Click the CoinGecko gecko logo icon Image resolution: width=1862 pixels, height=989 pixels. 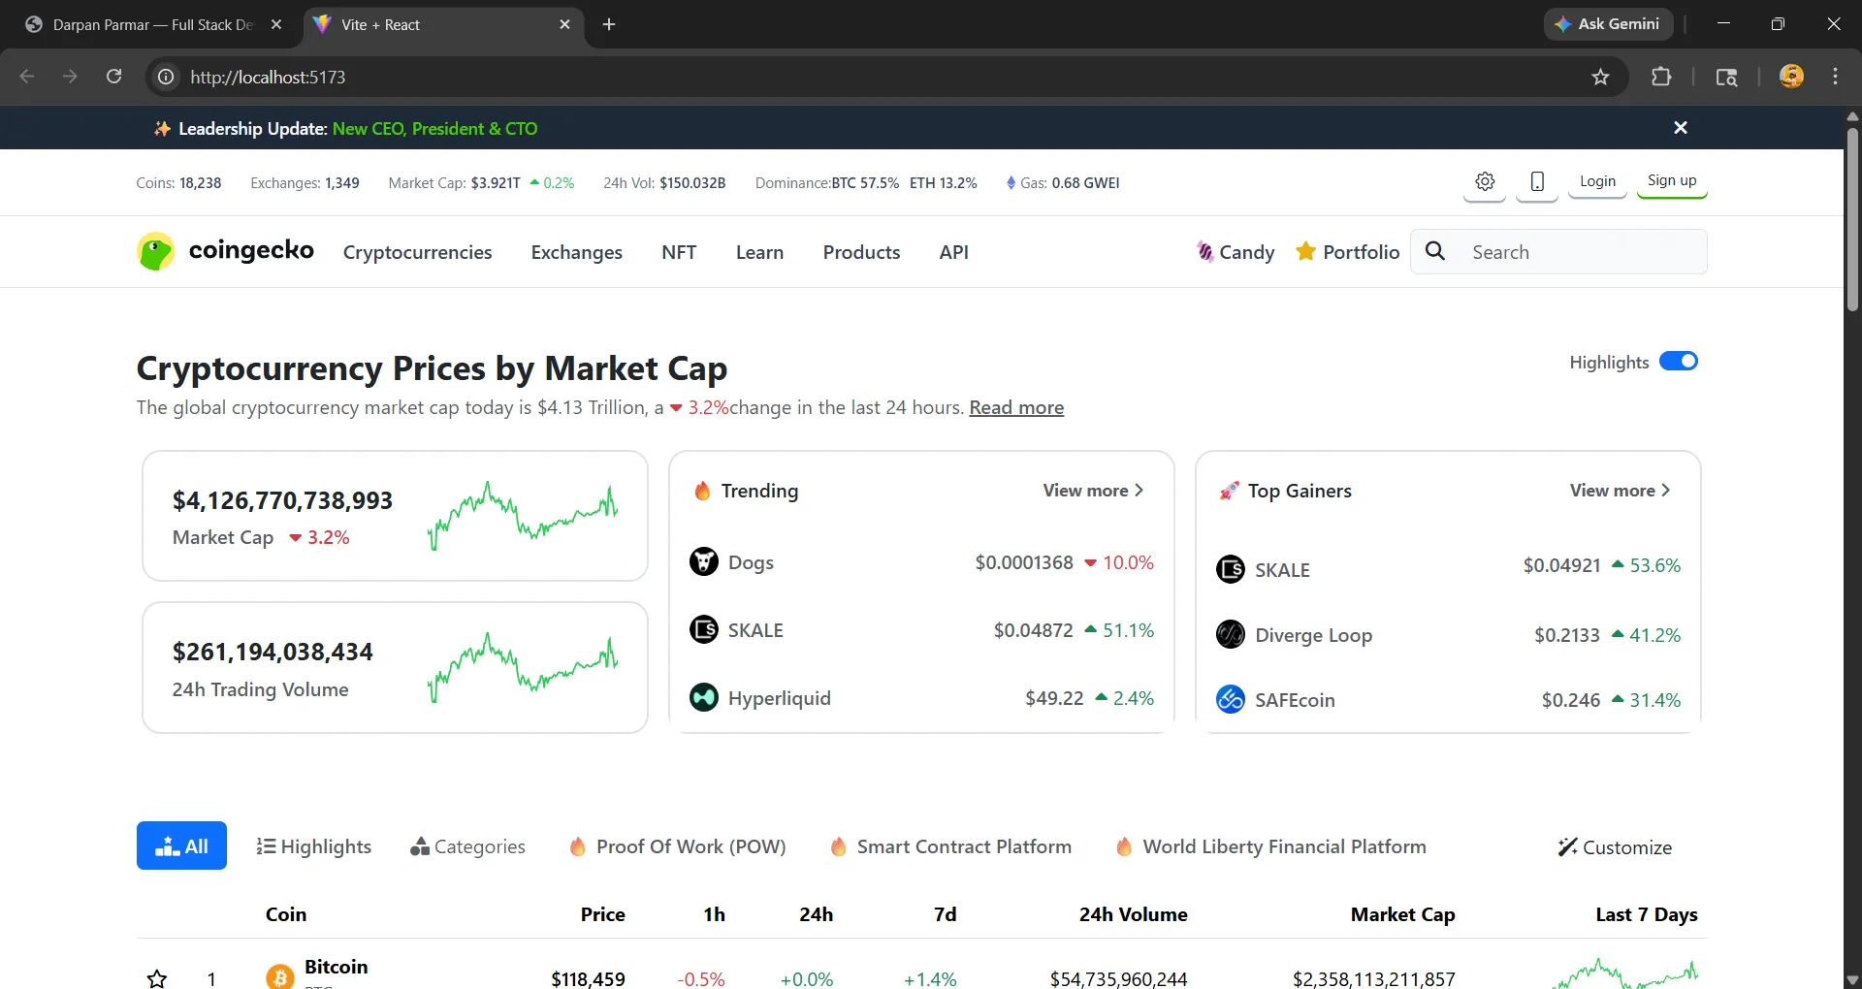(x=155, y=251)
